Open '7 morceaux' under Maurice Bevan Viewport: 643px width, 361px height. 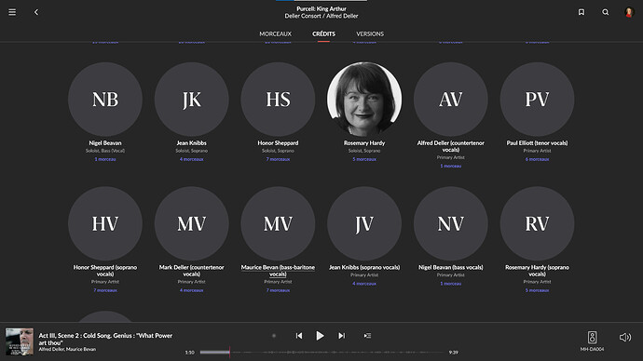point(278,290)
